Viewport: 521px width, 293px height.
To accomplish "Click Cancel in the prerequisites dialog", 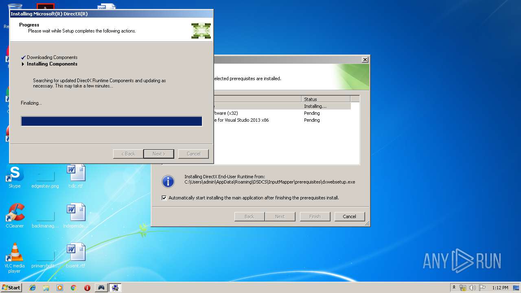I will [x=349, y=216].
